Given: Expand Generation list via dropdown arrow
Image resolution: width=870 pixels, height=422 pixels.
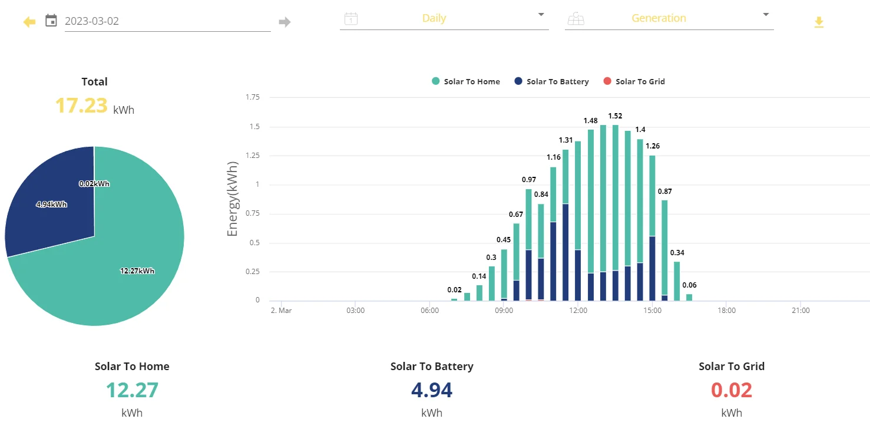Looking at the screenshot, I should [766, 15].
